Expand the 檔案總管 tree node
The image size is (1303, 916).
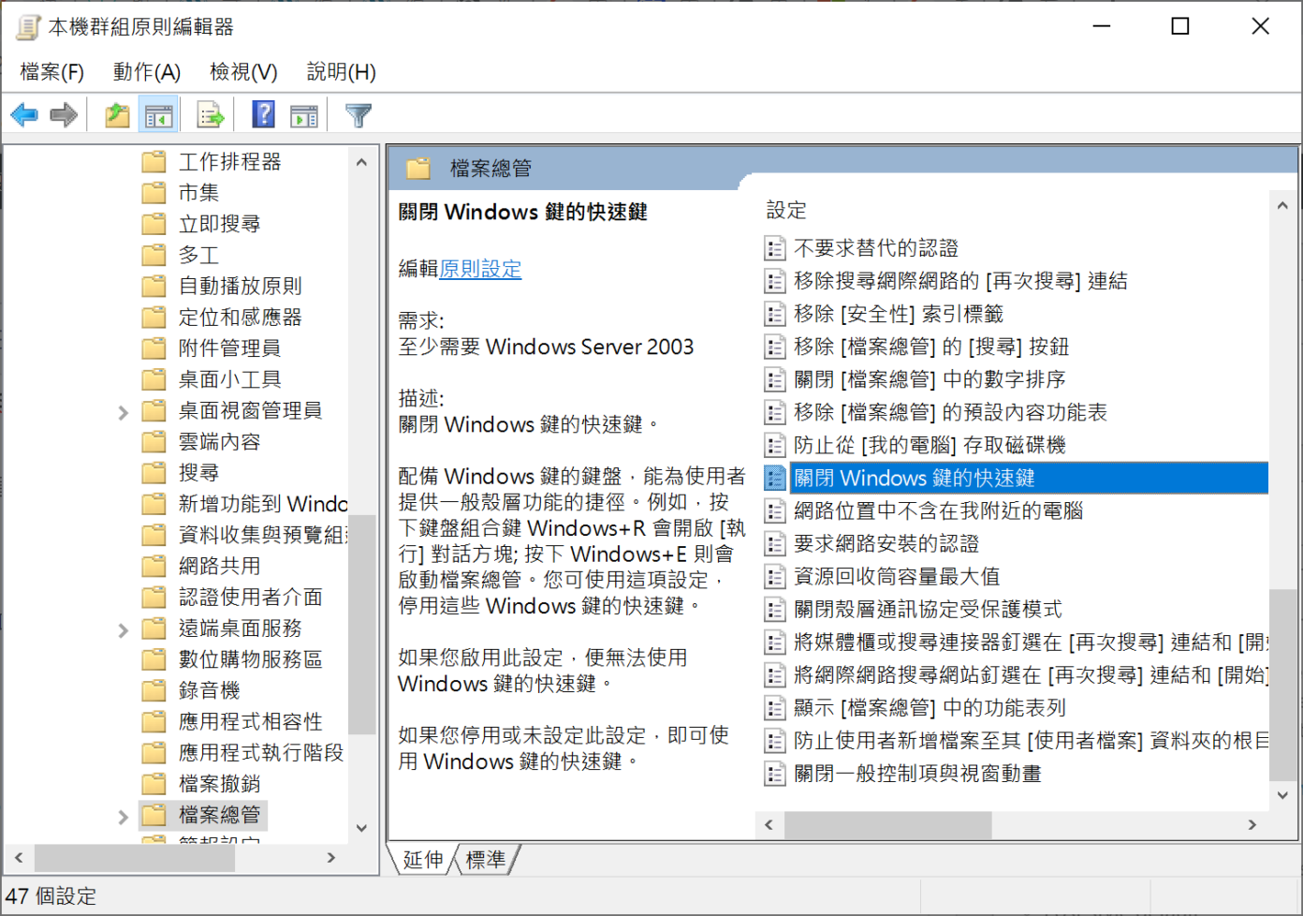tap(123, 817)
